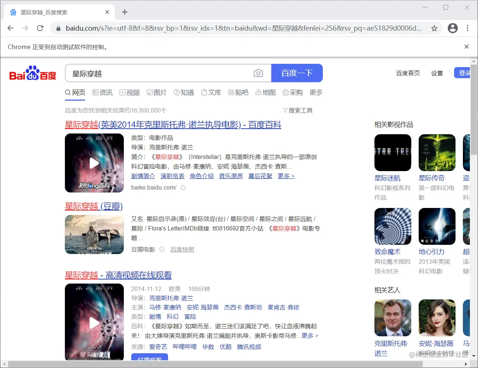Open Chrome three-dot menu
This screenshot has width=478, height=368.
(467, 28)
